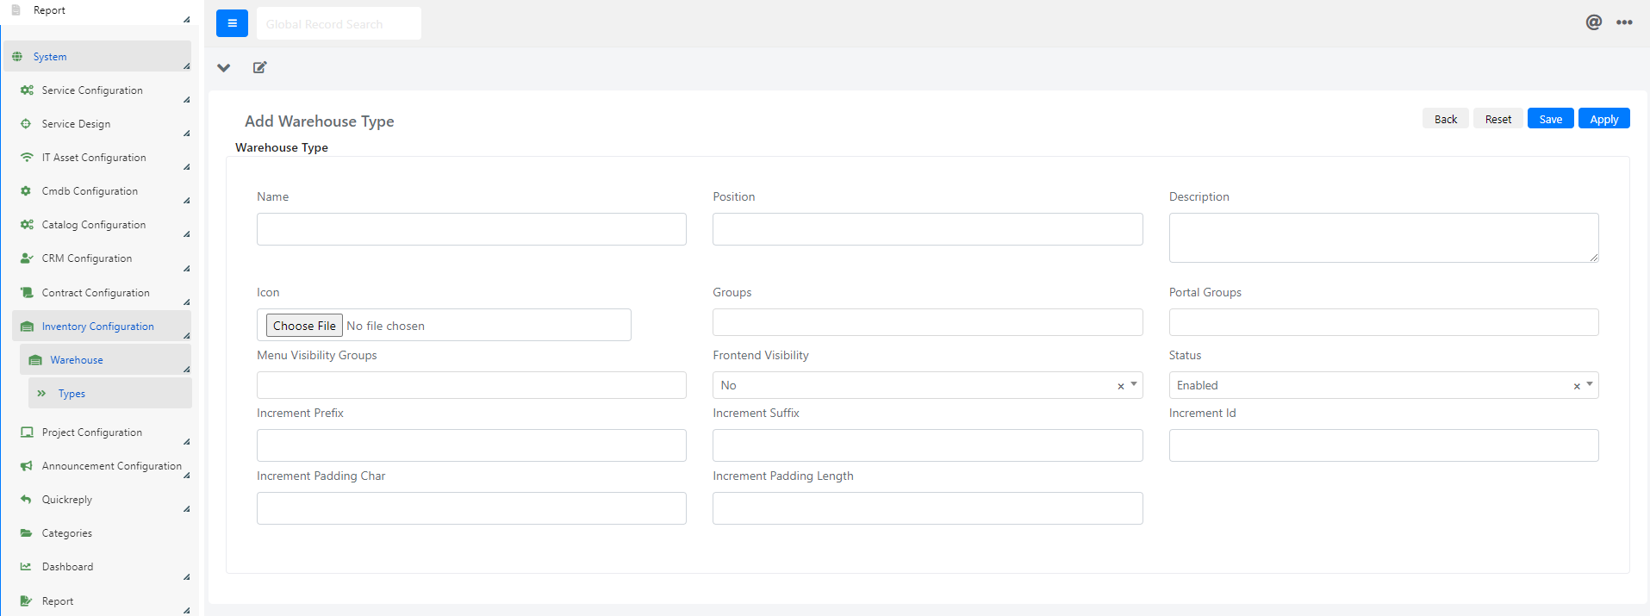1650x616 pixels.
Task: Click the CRM Configuration user icon
Action: coord(27,258)
